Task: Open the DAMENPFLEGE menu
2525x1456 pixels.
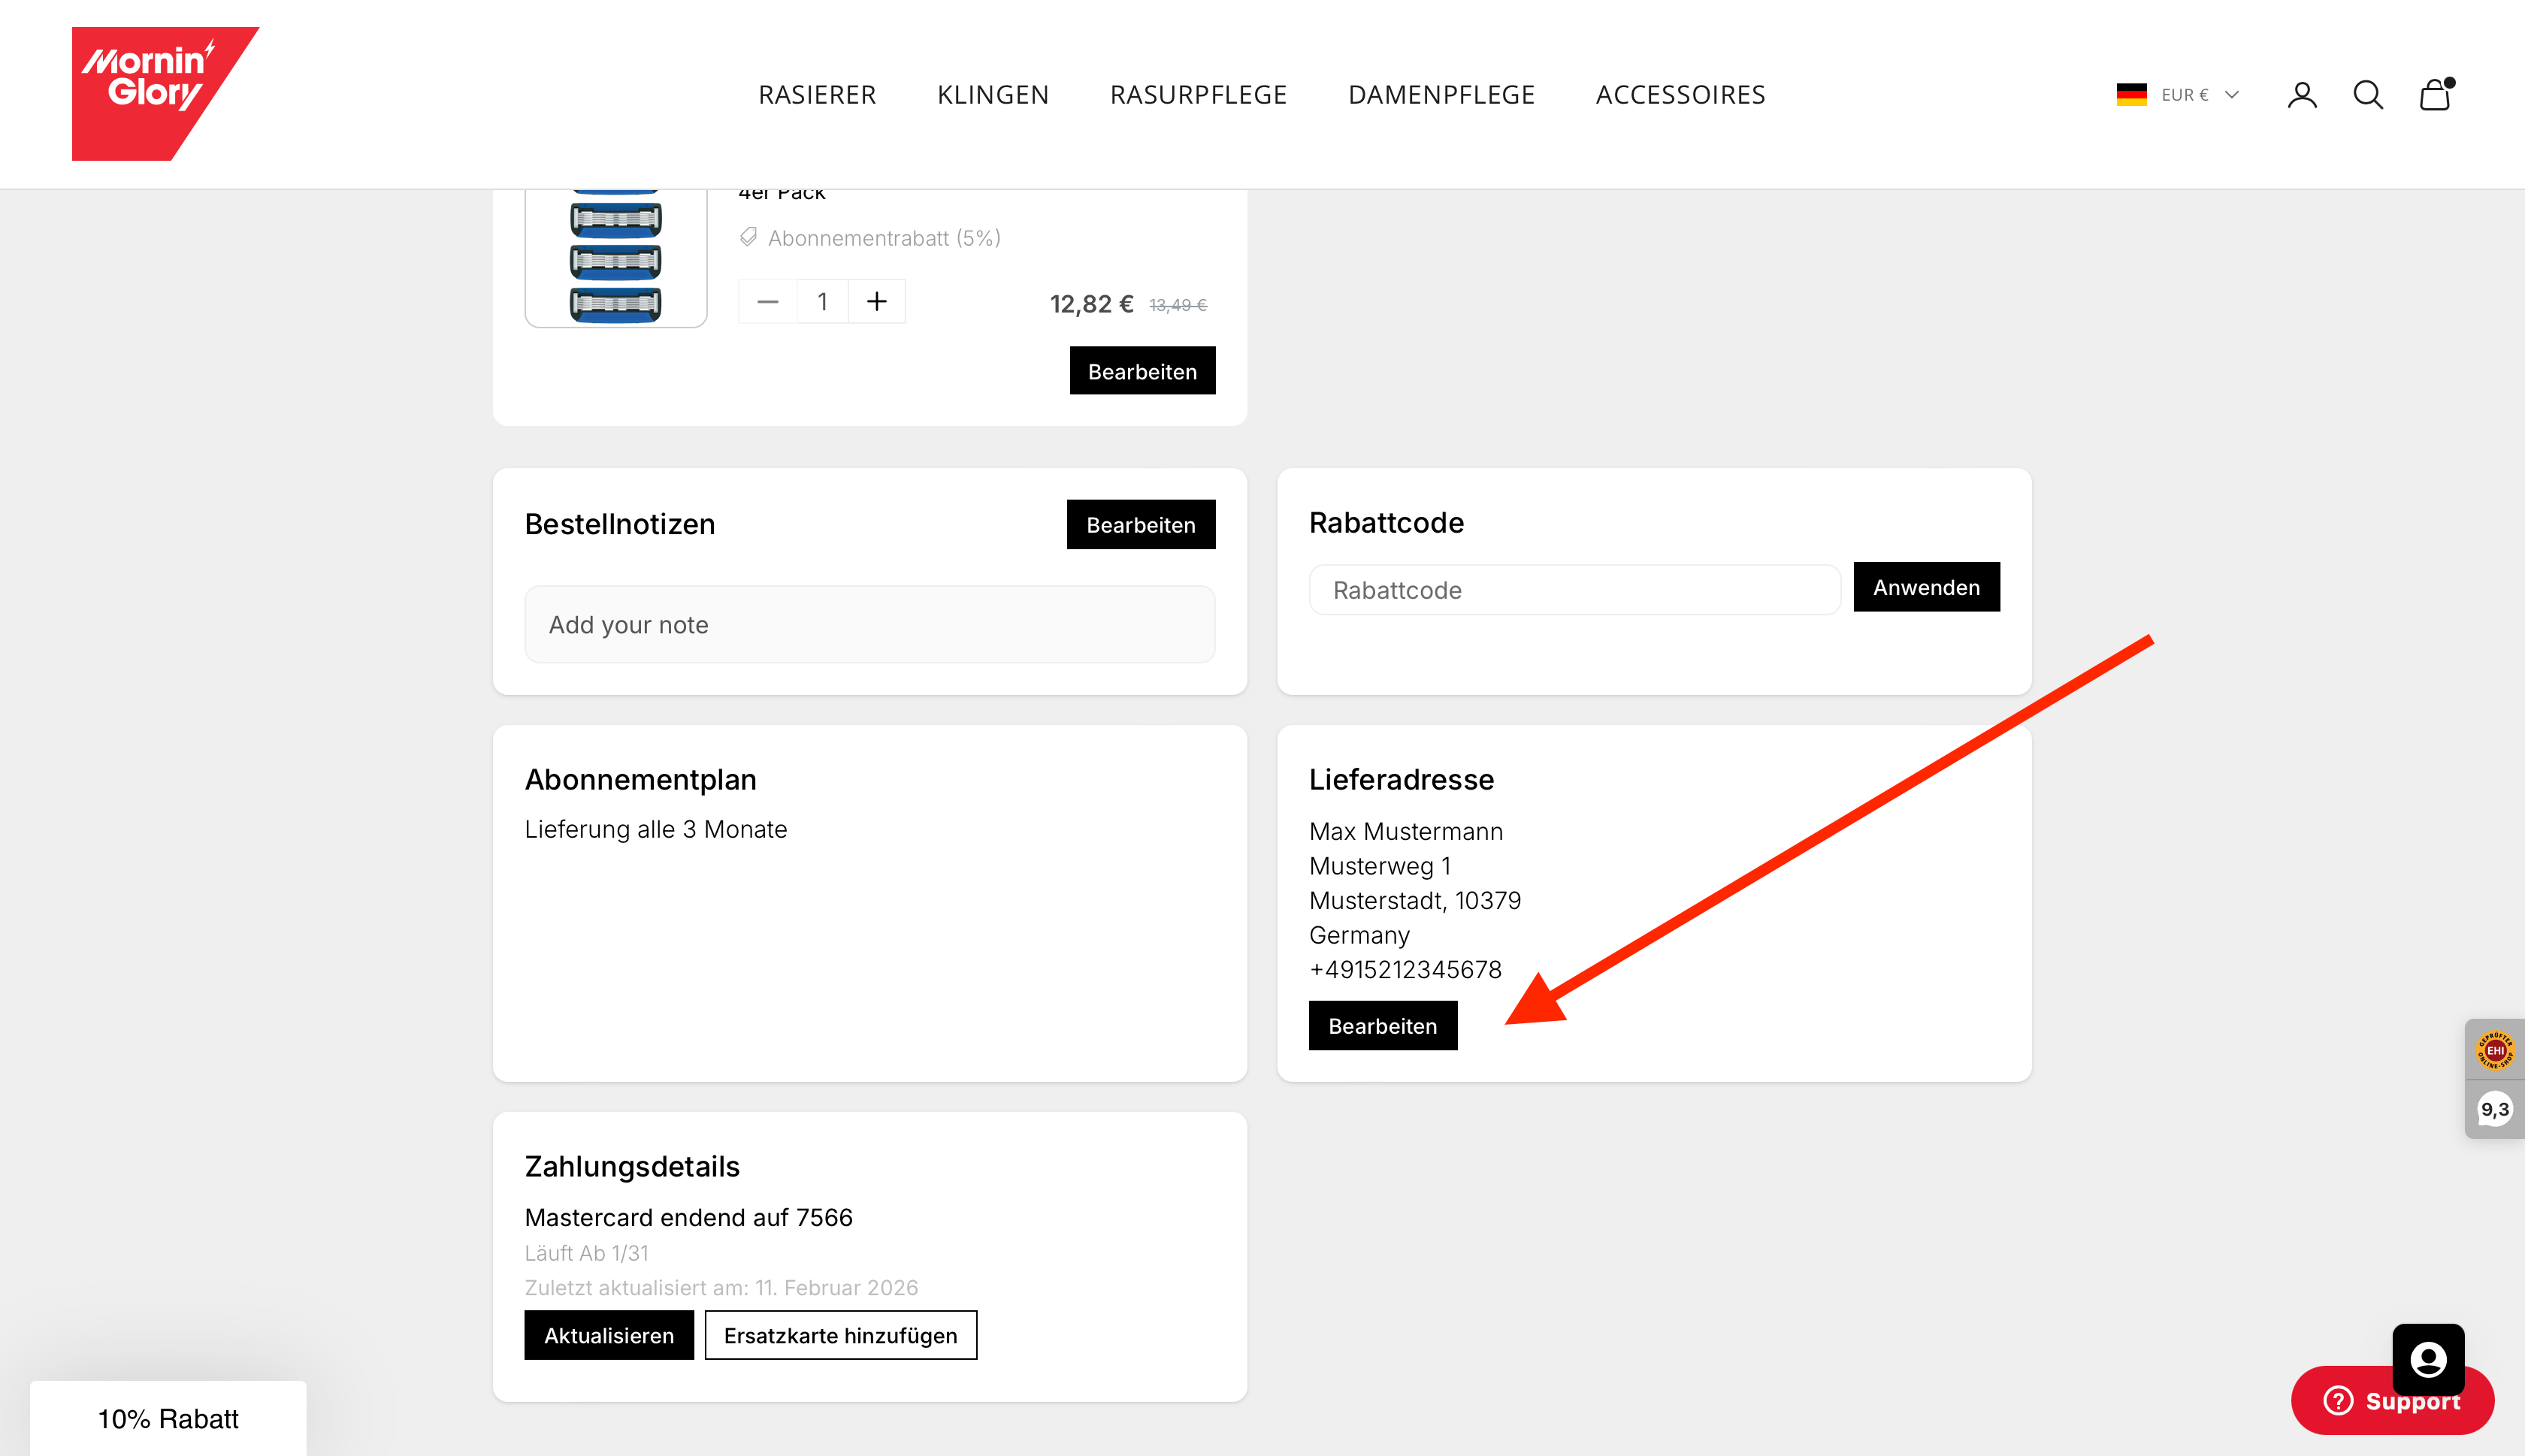Action: 1440,95
